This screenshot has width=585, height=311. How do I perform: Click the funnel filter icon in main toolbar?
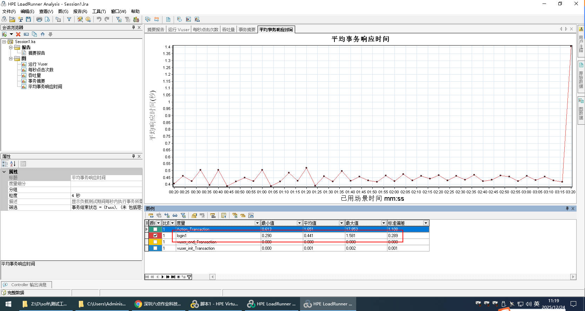click(69, 19)
